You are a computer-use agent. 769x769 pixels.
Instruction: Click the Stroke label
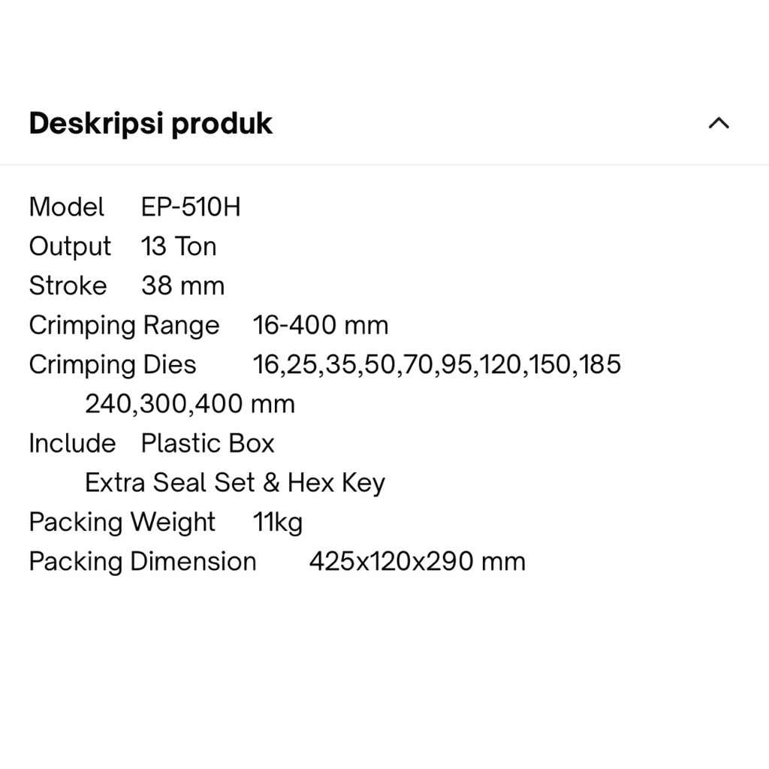[x=68, y=286]
